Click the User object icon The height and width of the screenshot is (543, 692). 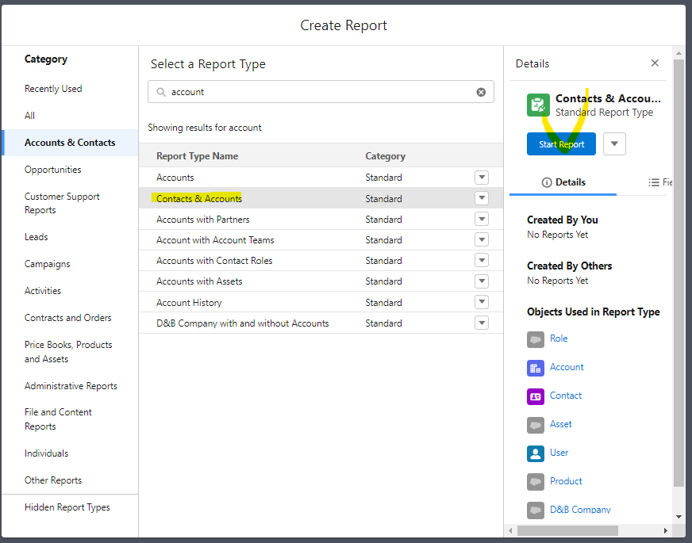tap(536, 453)
